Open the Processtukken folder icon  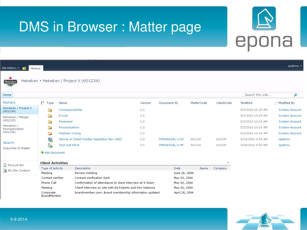coord(50,128)
